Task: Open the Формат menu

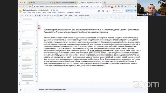Action: coord(44,12)
